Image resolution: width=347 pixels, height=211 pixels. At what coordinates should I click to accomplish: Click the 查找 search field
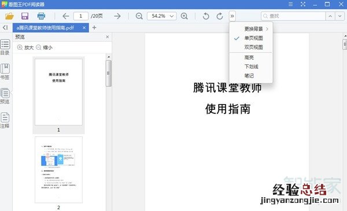click(293, 16)
